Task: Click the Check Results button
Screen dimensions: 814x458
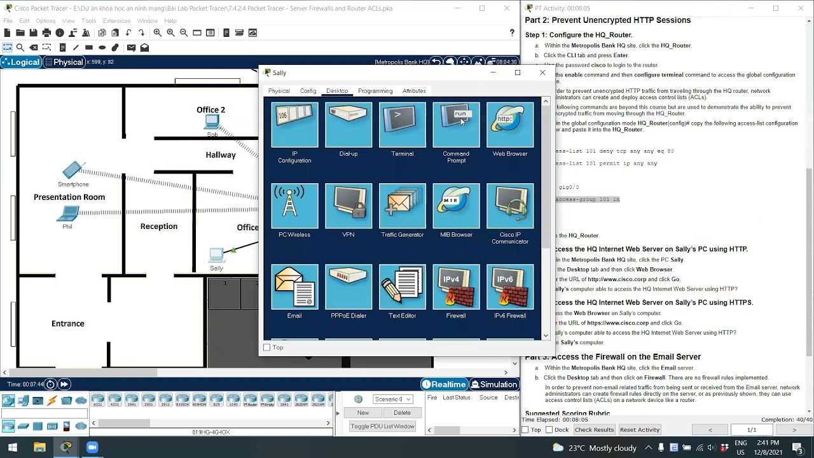Action: (594, 430)
